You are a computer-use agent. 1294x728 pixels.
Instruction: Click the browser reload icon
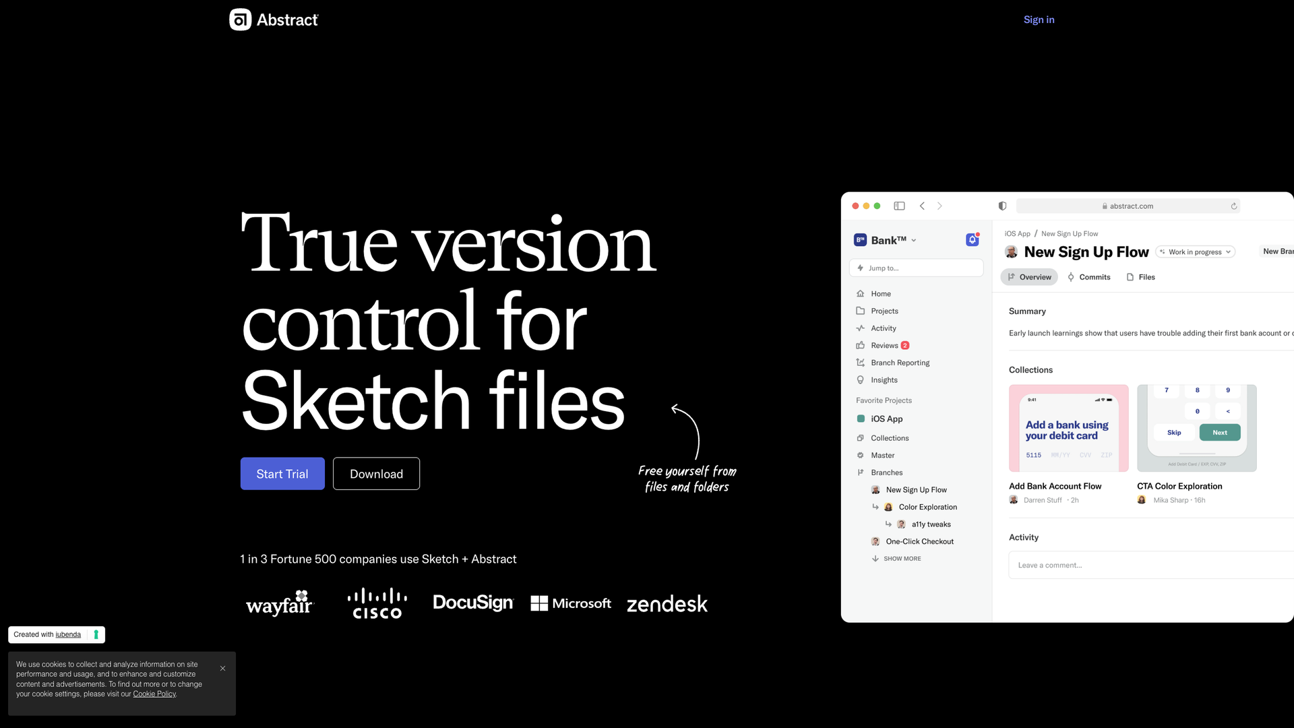tap(1233, 206)
